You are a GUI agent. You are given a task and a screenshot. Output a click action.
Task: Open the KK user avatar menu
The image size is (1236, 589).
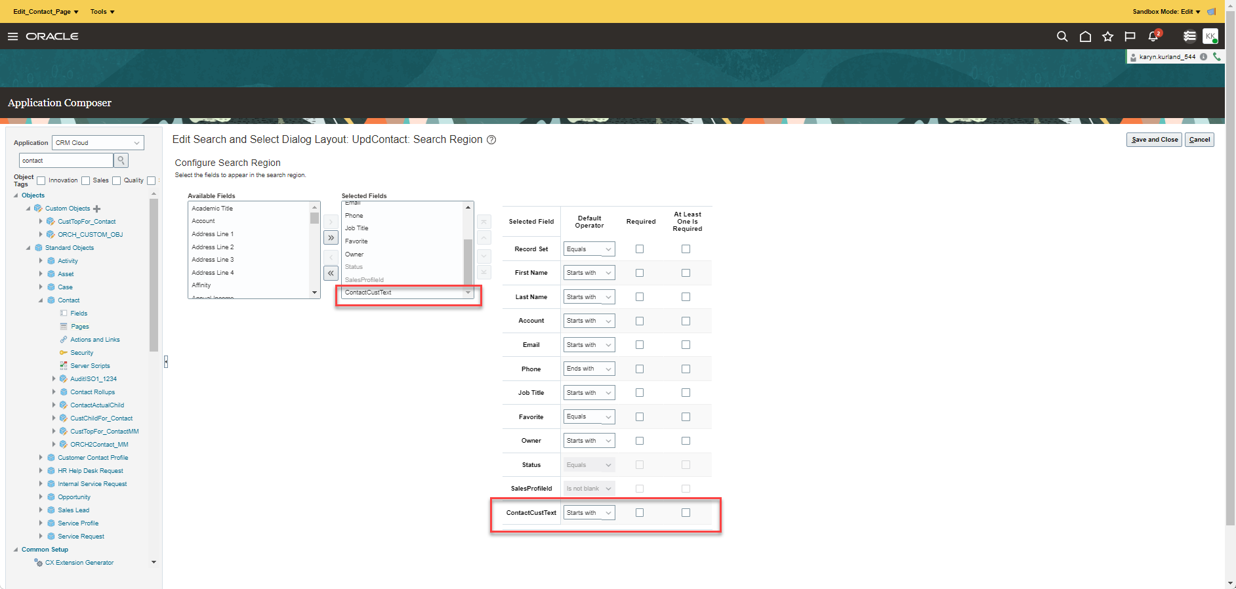pos(1210,36)
